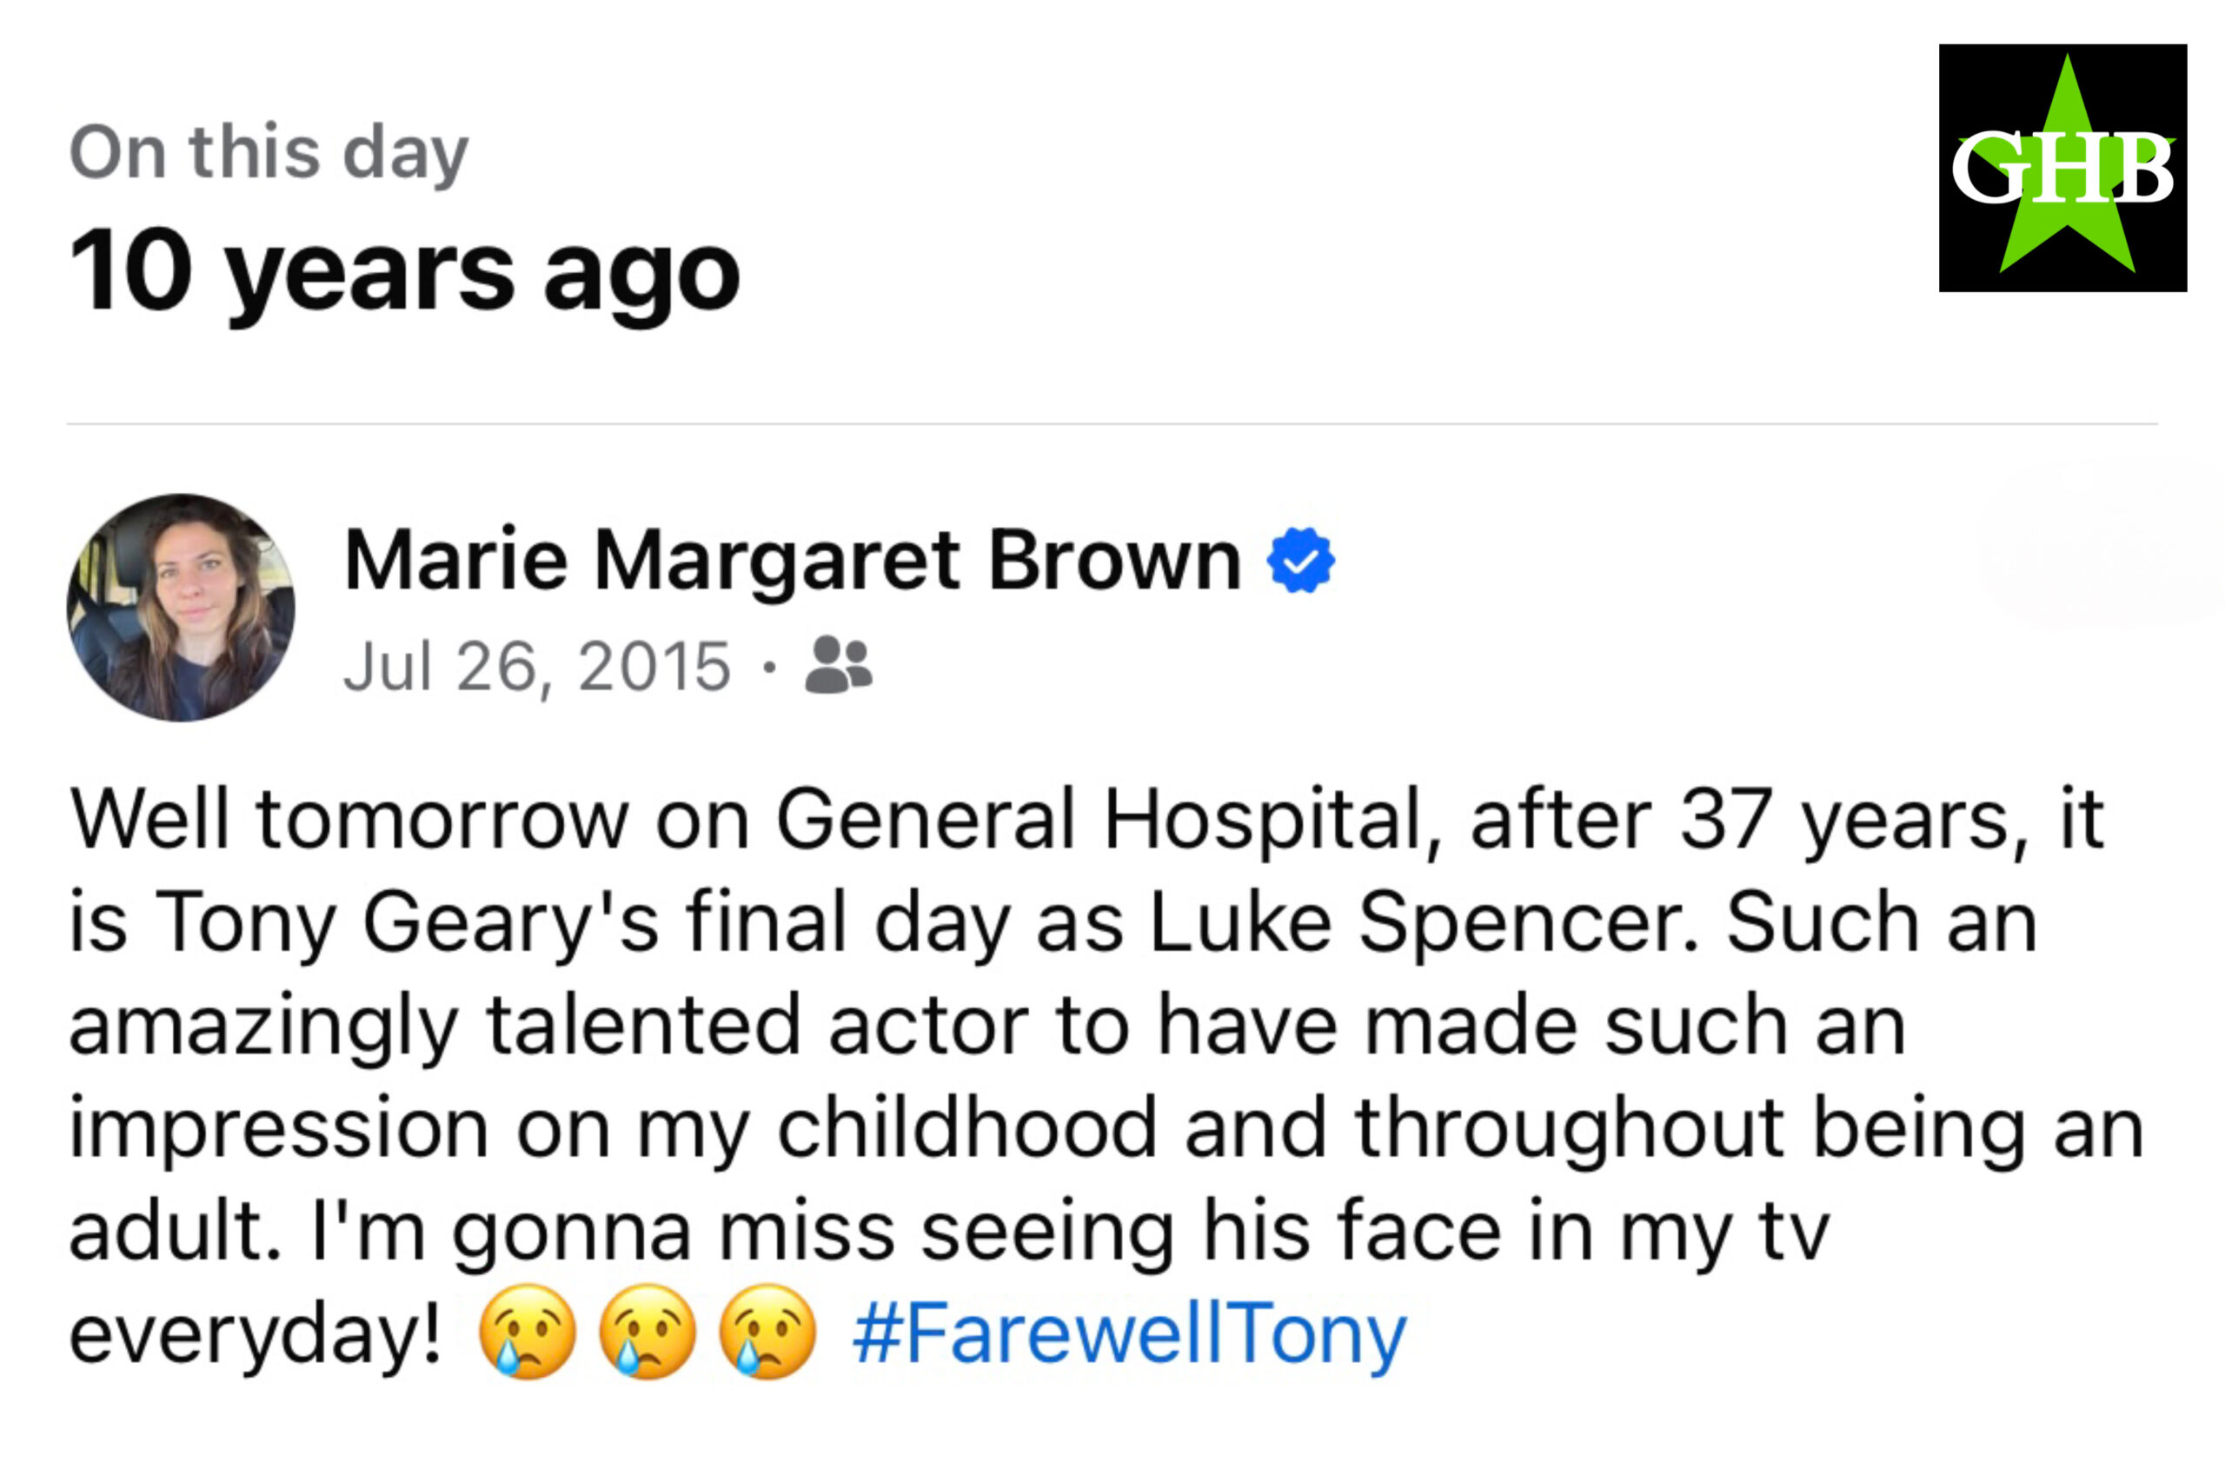Click the "10 years ago" heading
2225x1483 pixels.
pyautogui.click(x=405, y=273)
